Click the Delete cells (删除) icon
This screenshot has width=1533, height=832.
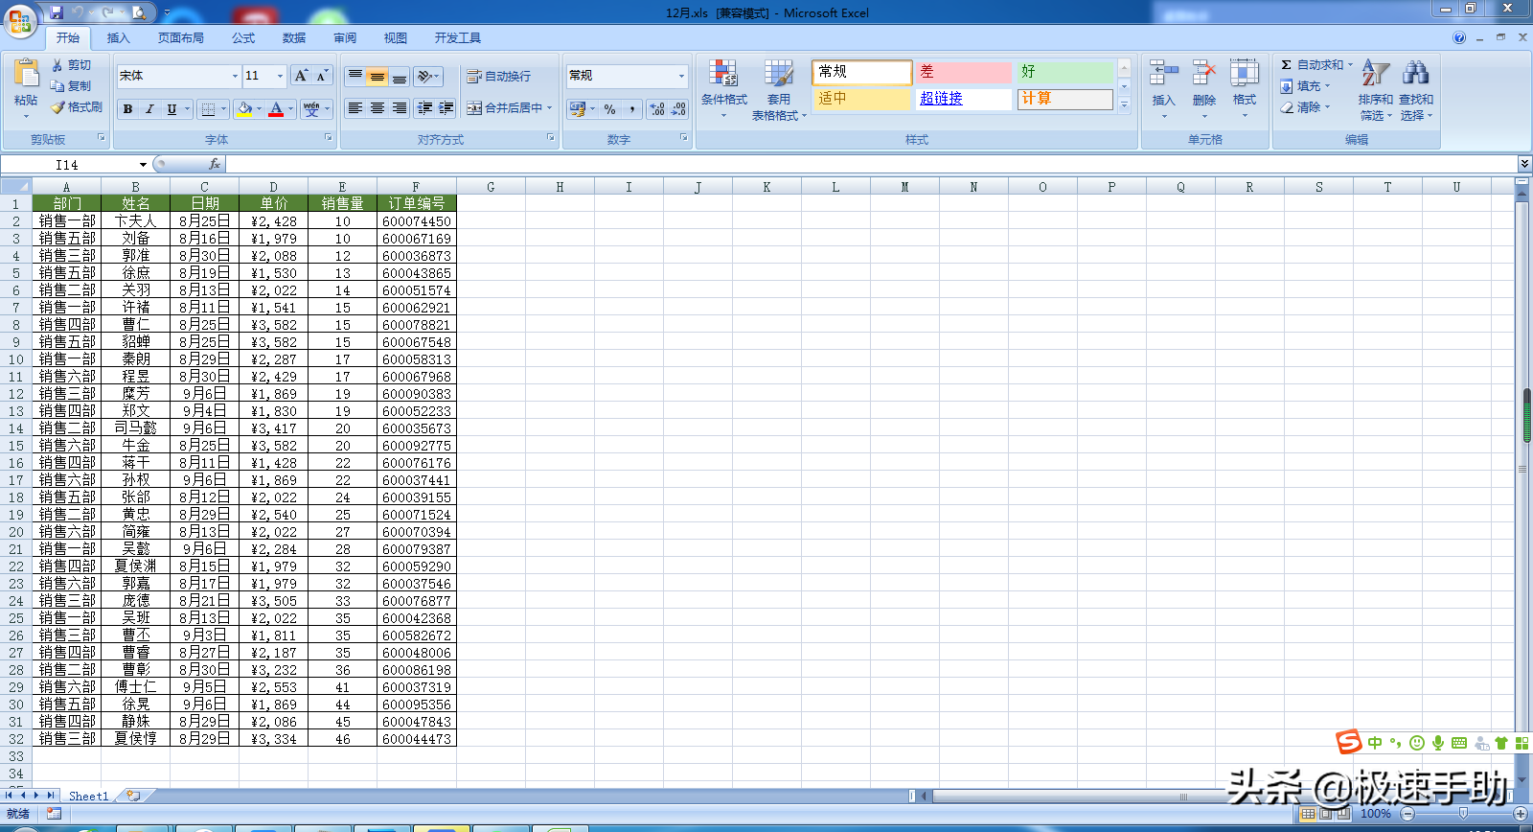1204,75
